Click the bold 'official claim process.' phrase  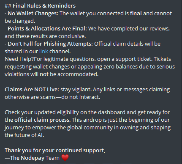(43, 120)
